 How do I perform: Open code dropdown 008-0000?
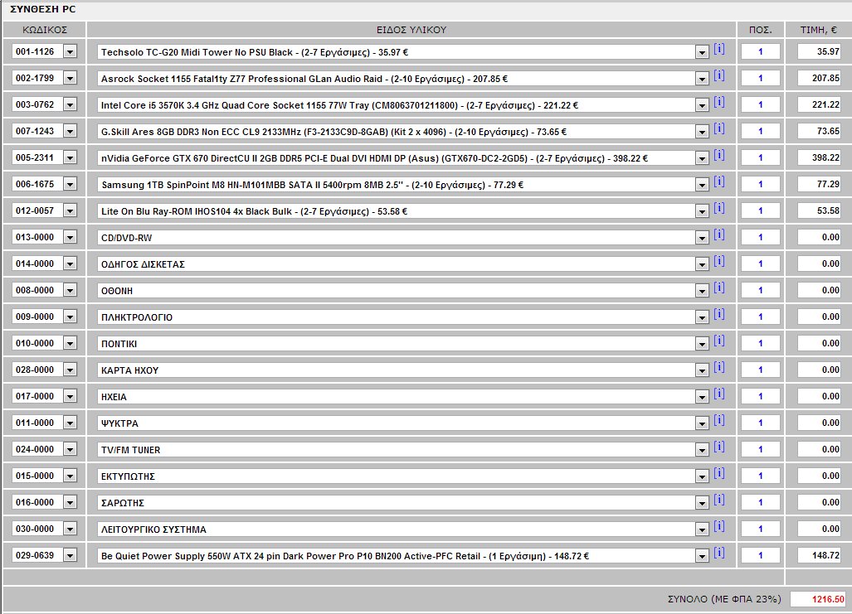click(x=70, y=290)
